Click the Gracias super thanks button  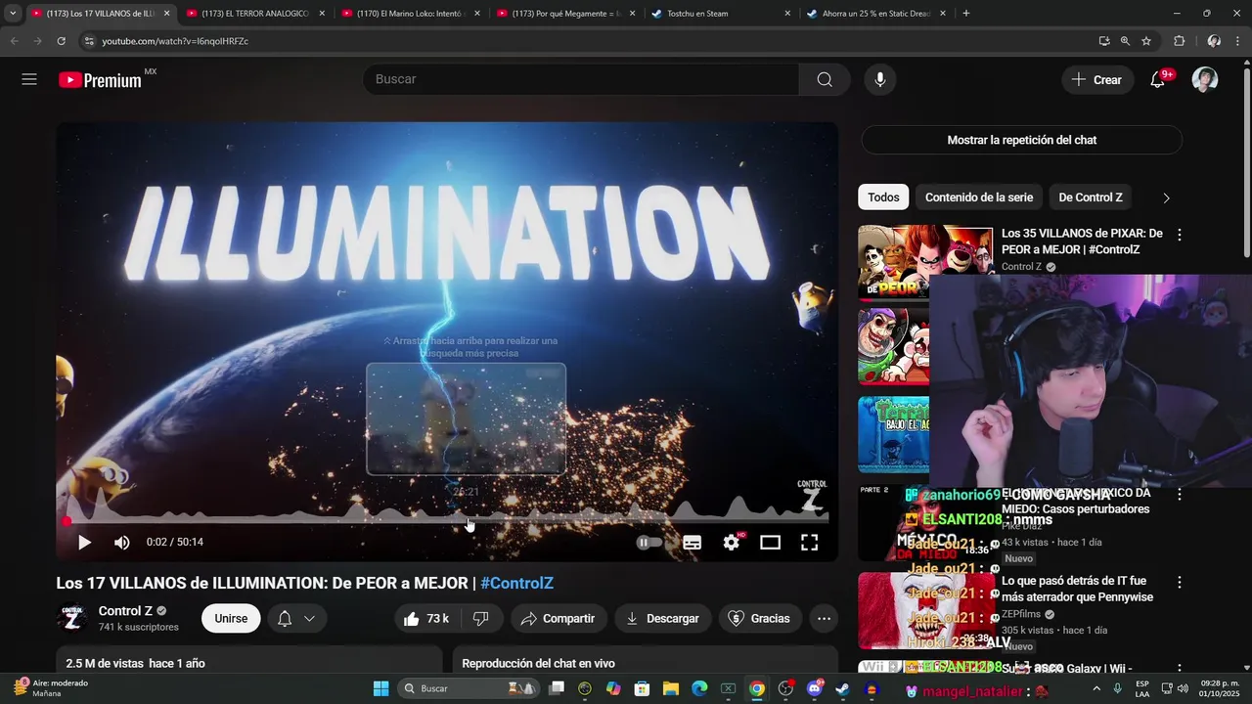point(761,618)
